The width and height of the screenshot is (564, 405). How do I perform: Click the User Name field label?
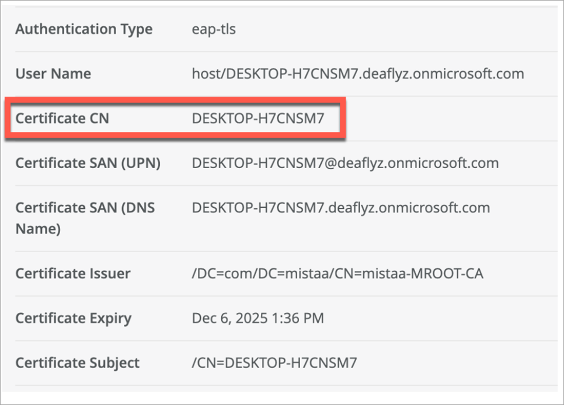(x=53, y=74)
